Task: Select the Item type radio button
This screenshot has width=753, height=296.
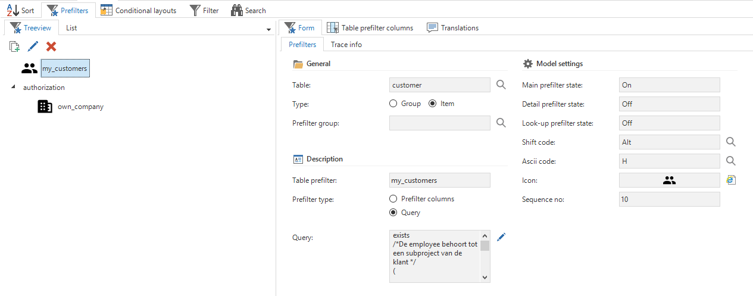Action: [433, 104]
